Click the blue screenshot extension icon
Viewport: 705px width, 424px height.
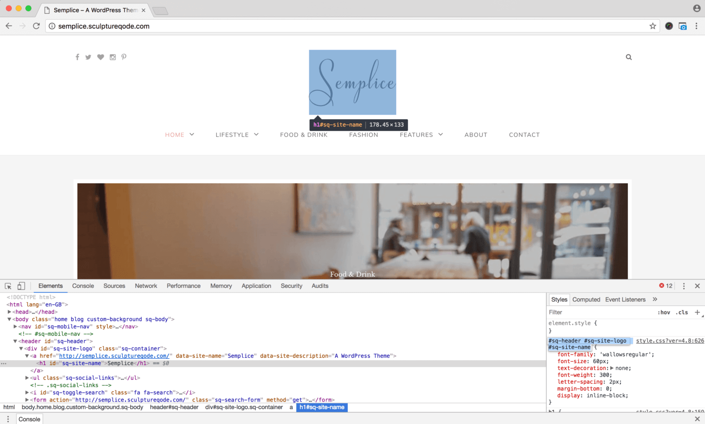pyautogui.click(x=682, y=26)
